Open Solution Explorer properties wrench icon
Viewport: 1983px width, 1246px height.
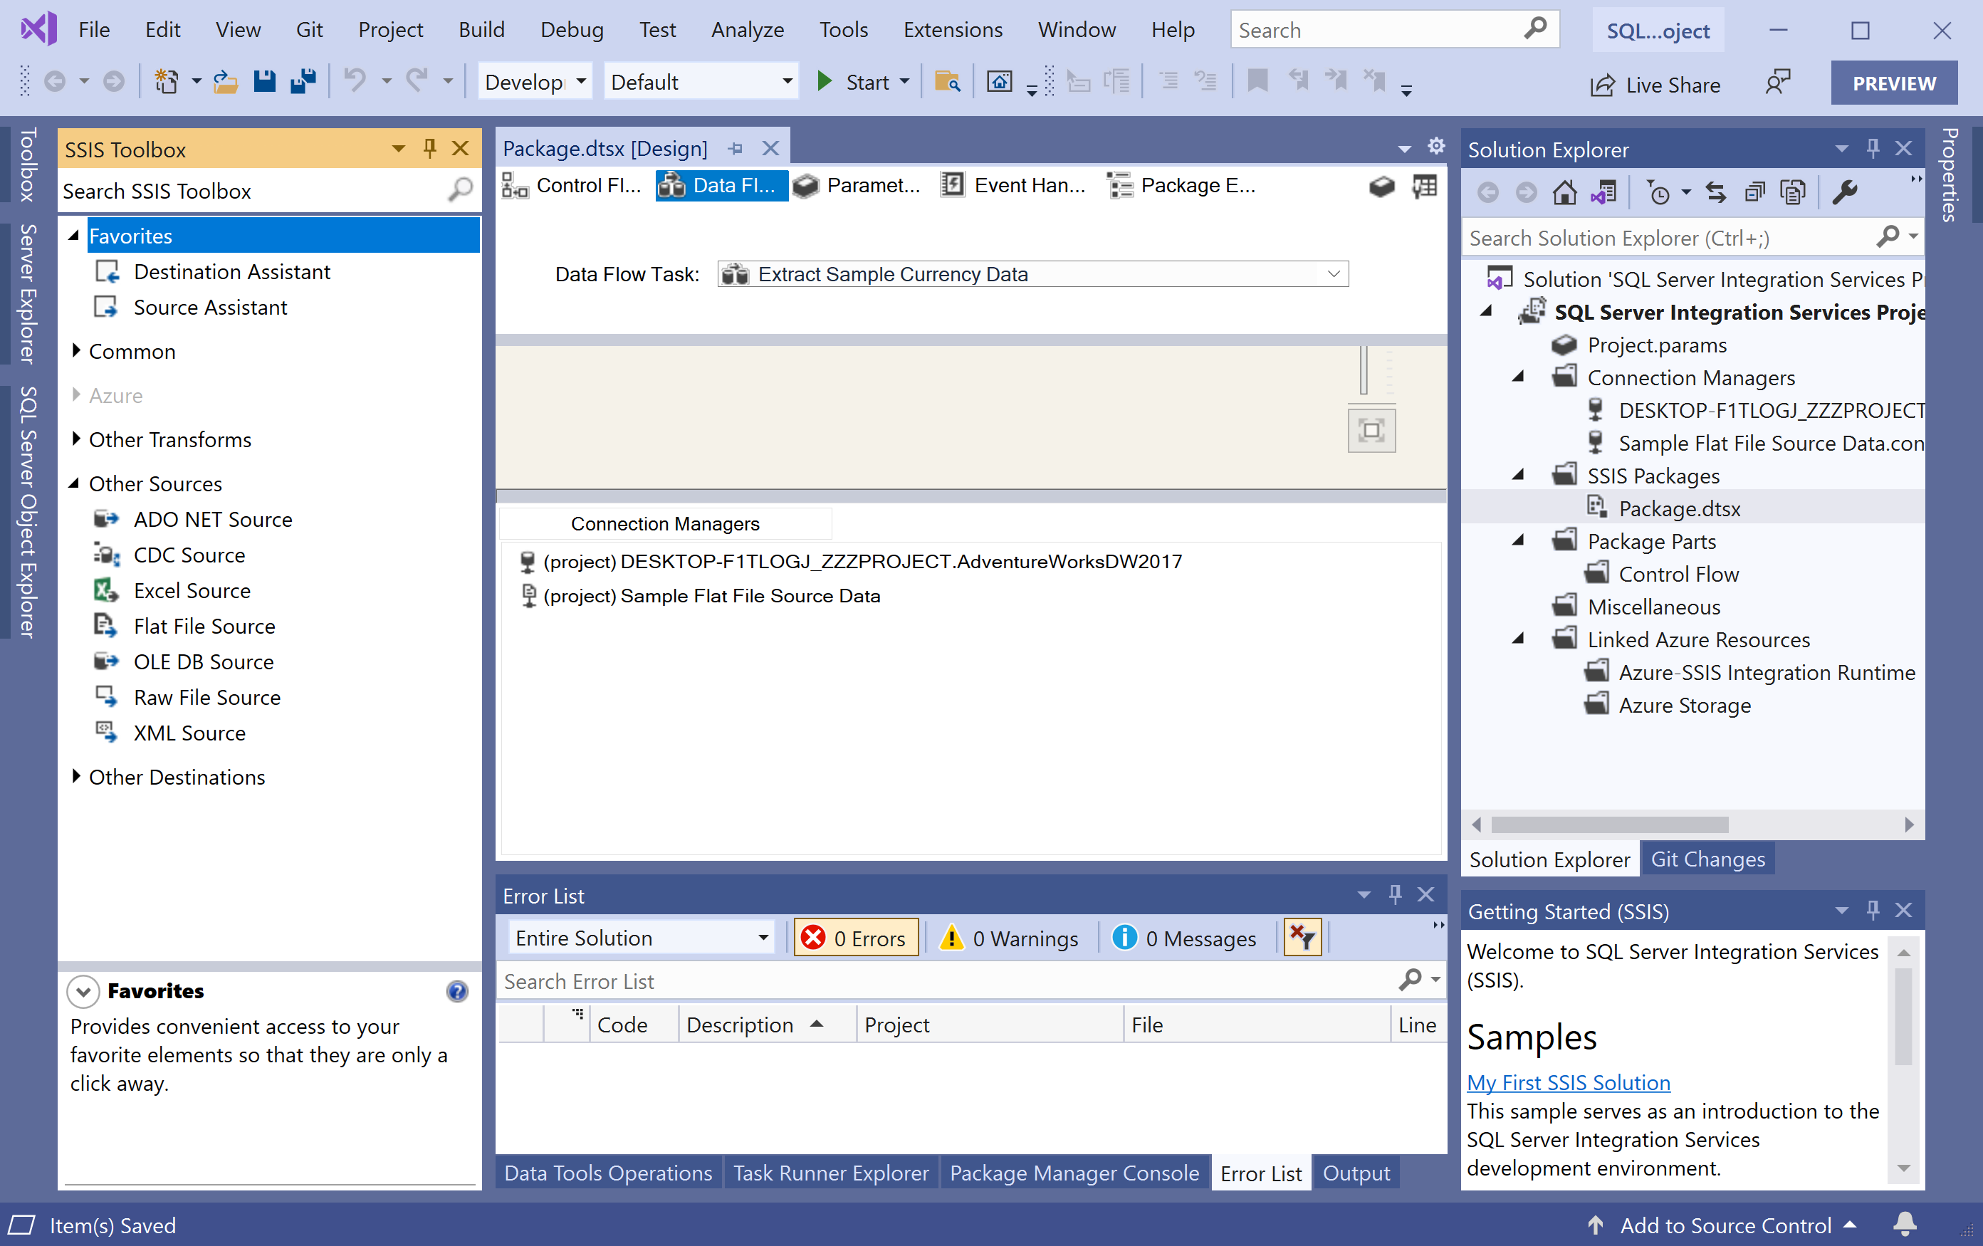tap(1845, 193)
